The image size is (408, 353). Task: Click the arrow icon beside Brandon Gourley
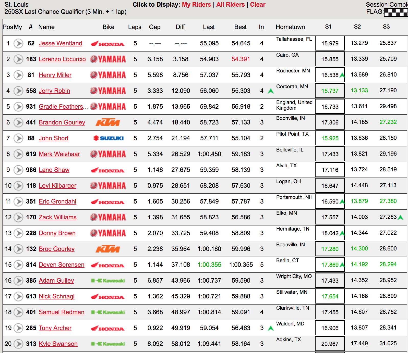click(x=18, y=122)
